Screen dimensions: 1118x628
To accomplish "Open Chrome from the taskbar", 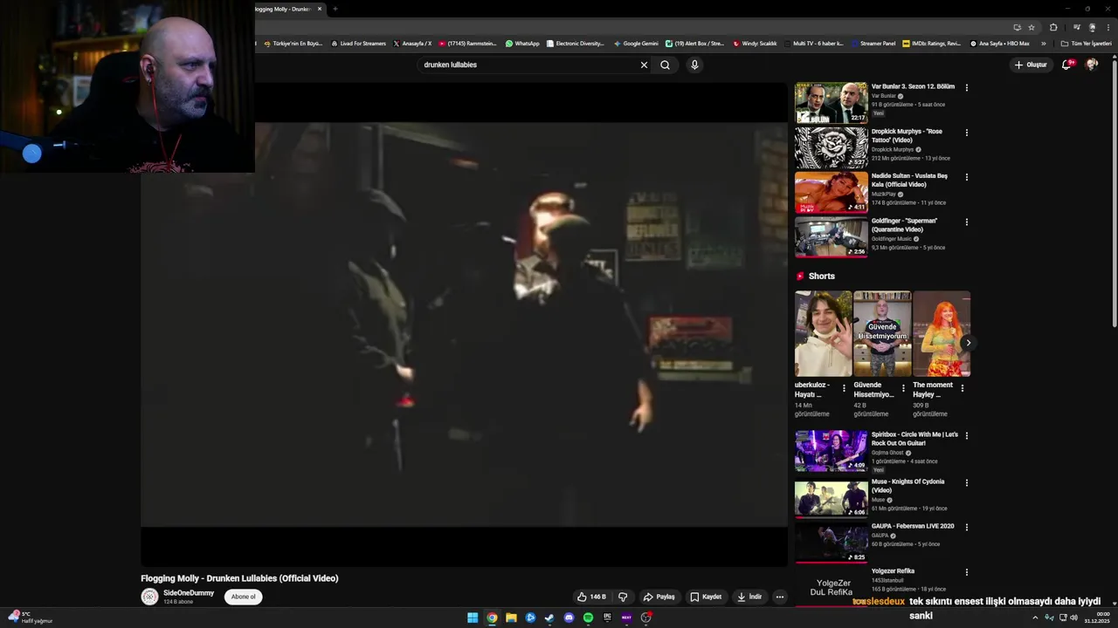I will (492, 618).
